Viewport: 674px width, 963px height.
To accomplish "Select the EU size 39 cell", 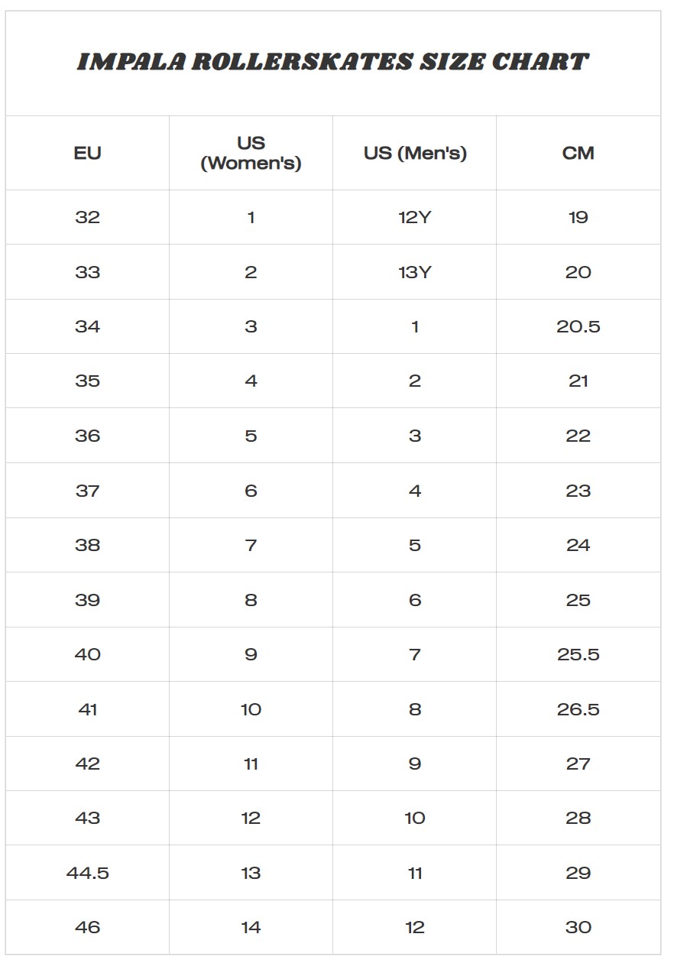I will [88, 600].
